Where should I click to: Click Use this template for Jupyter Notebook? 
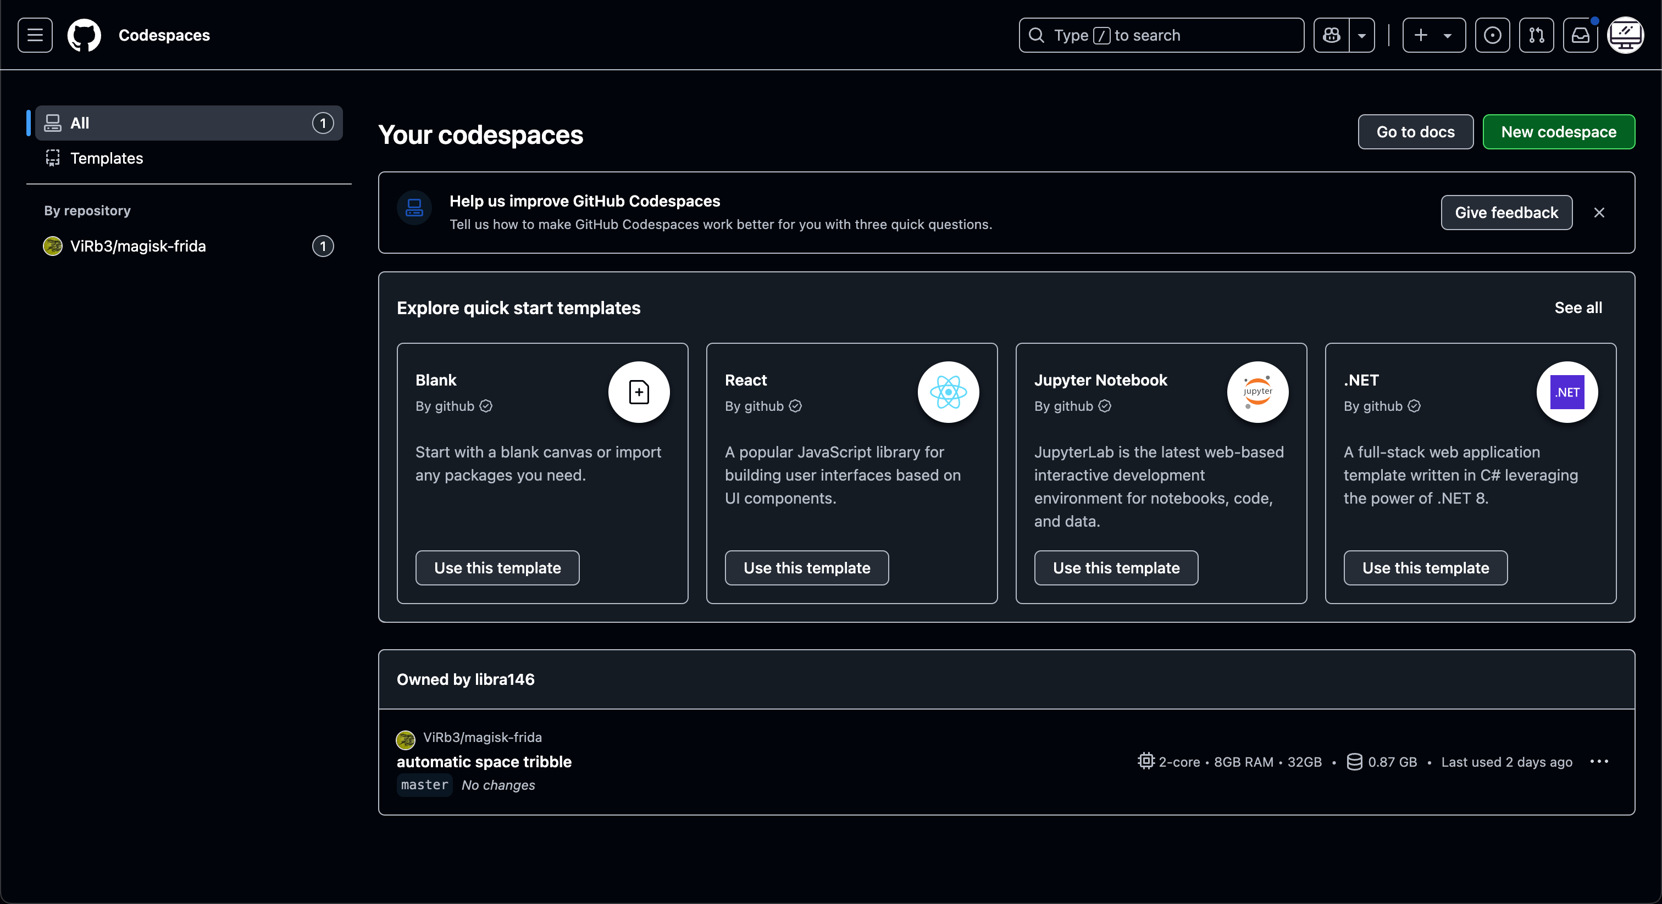click(1116, 567)
